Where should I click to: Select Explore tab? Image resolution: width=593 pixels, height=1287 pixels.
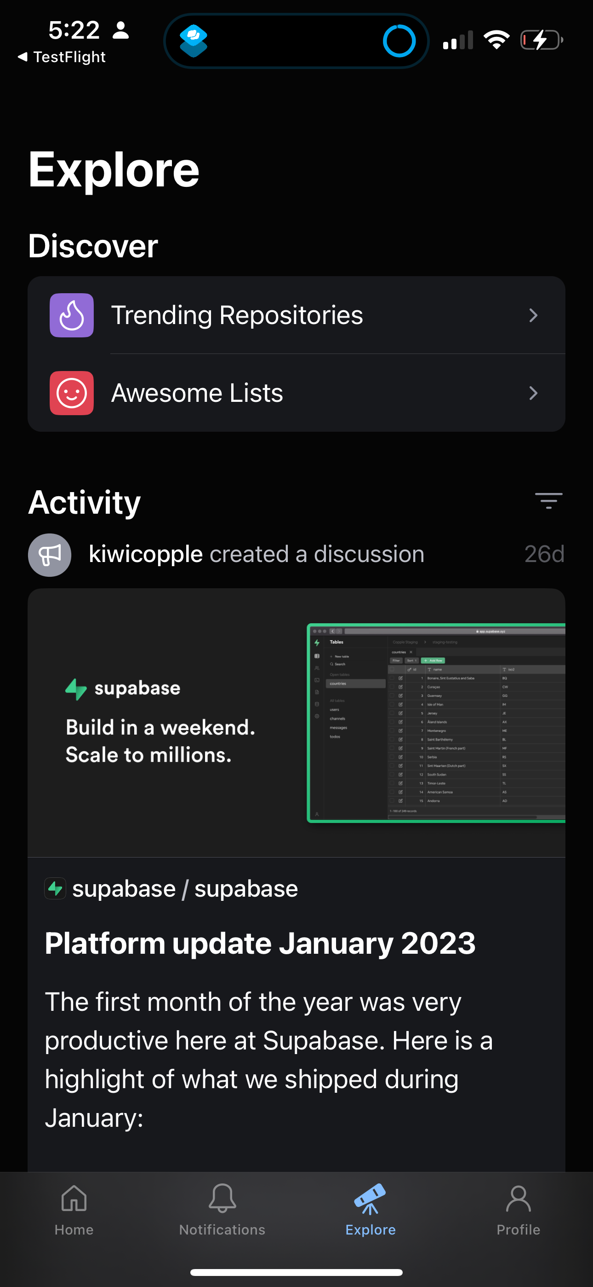click(x=371, y=1210)
